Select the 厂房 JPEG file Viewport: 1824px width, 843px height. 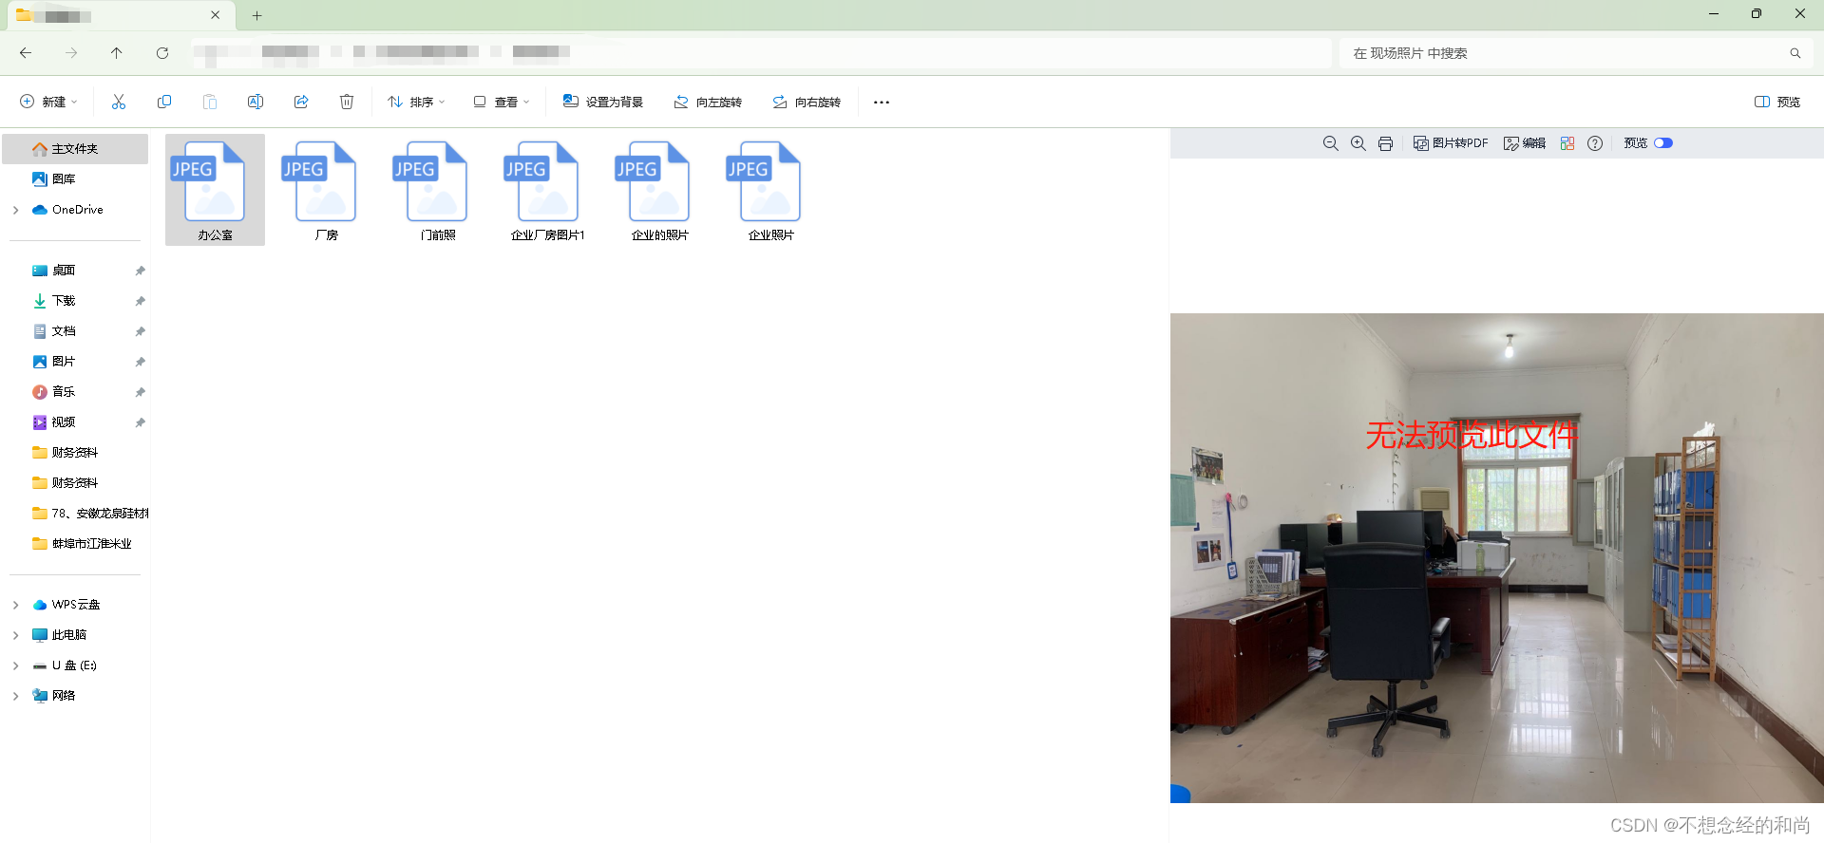click(x=326, y=190)
